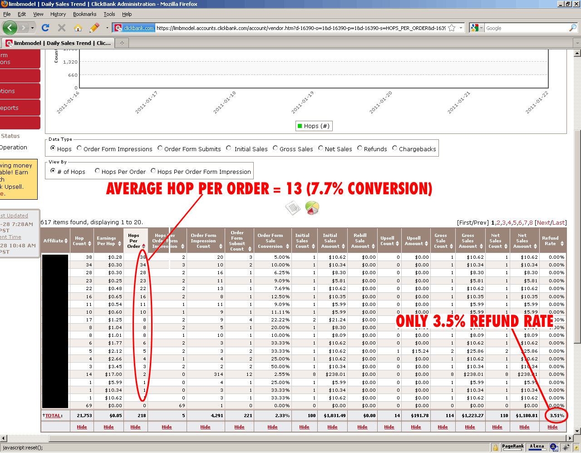Bookmark page with the star icon
The height and width of the screenshot is (453, 581).
(452, 28)
